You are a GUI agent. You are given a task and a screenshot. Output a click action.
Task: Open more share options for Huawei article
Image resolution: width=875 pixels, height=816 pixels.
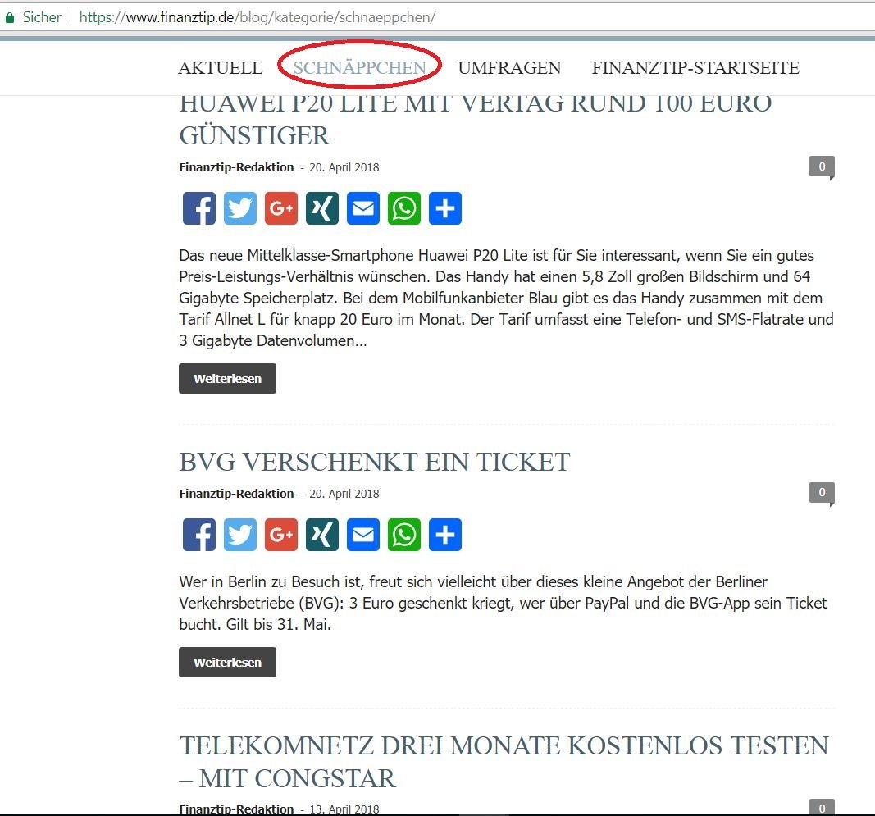445,208
